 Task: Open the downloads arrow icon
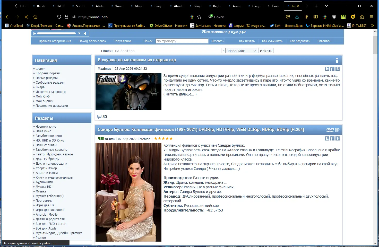click(297, 17)
